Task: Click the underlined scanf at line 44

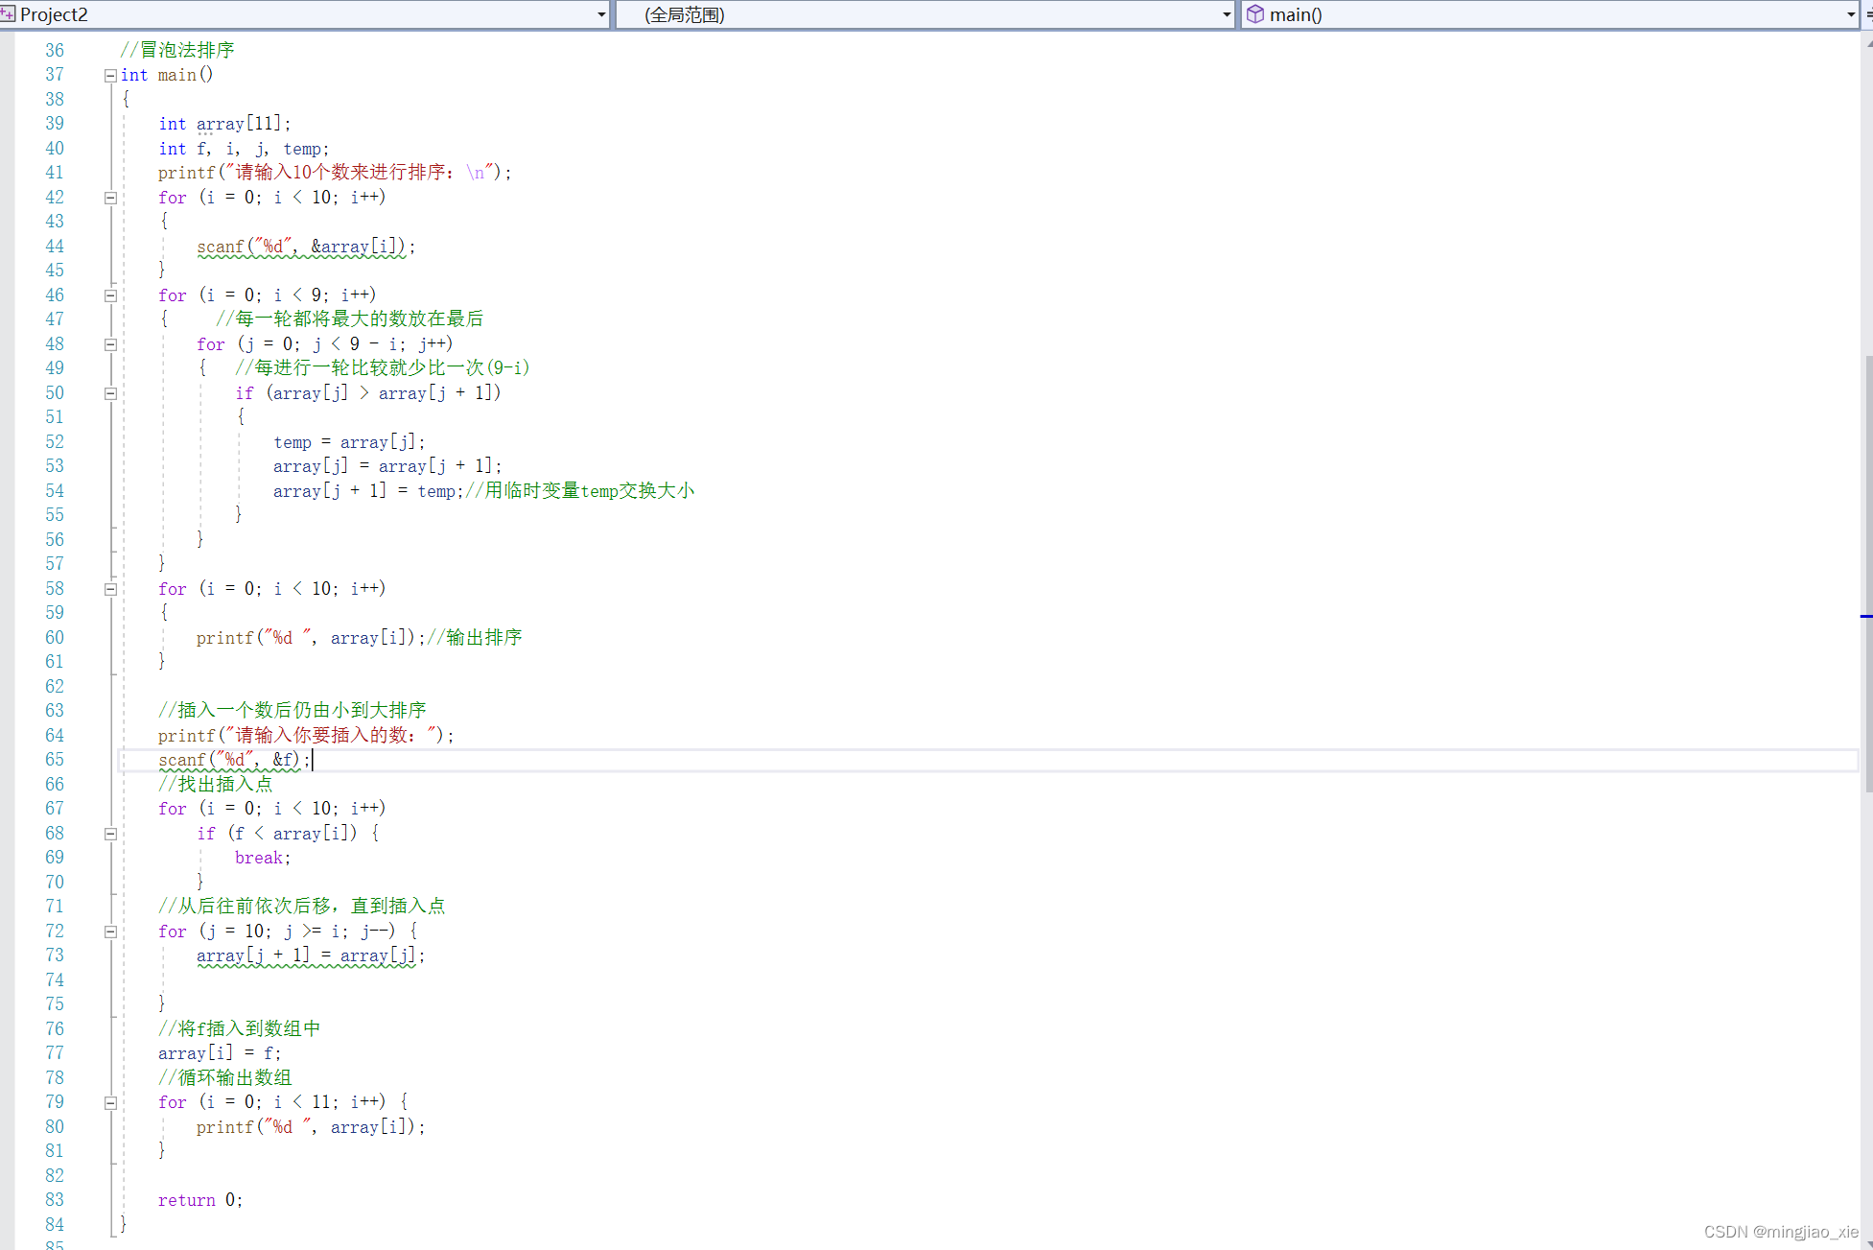Action: (221, 247)
